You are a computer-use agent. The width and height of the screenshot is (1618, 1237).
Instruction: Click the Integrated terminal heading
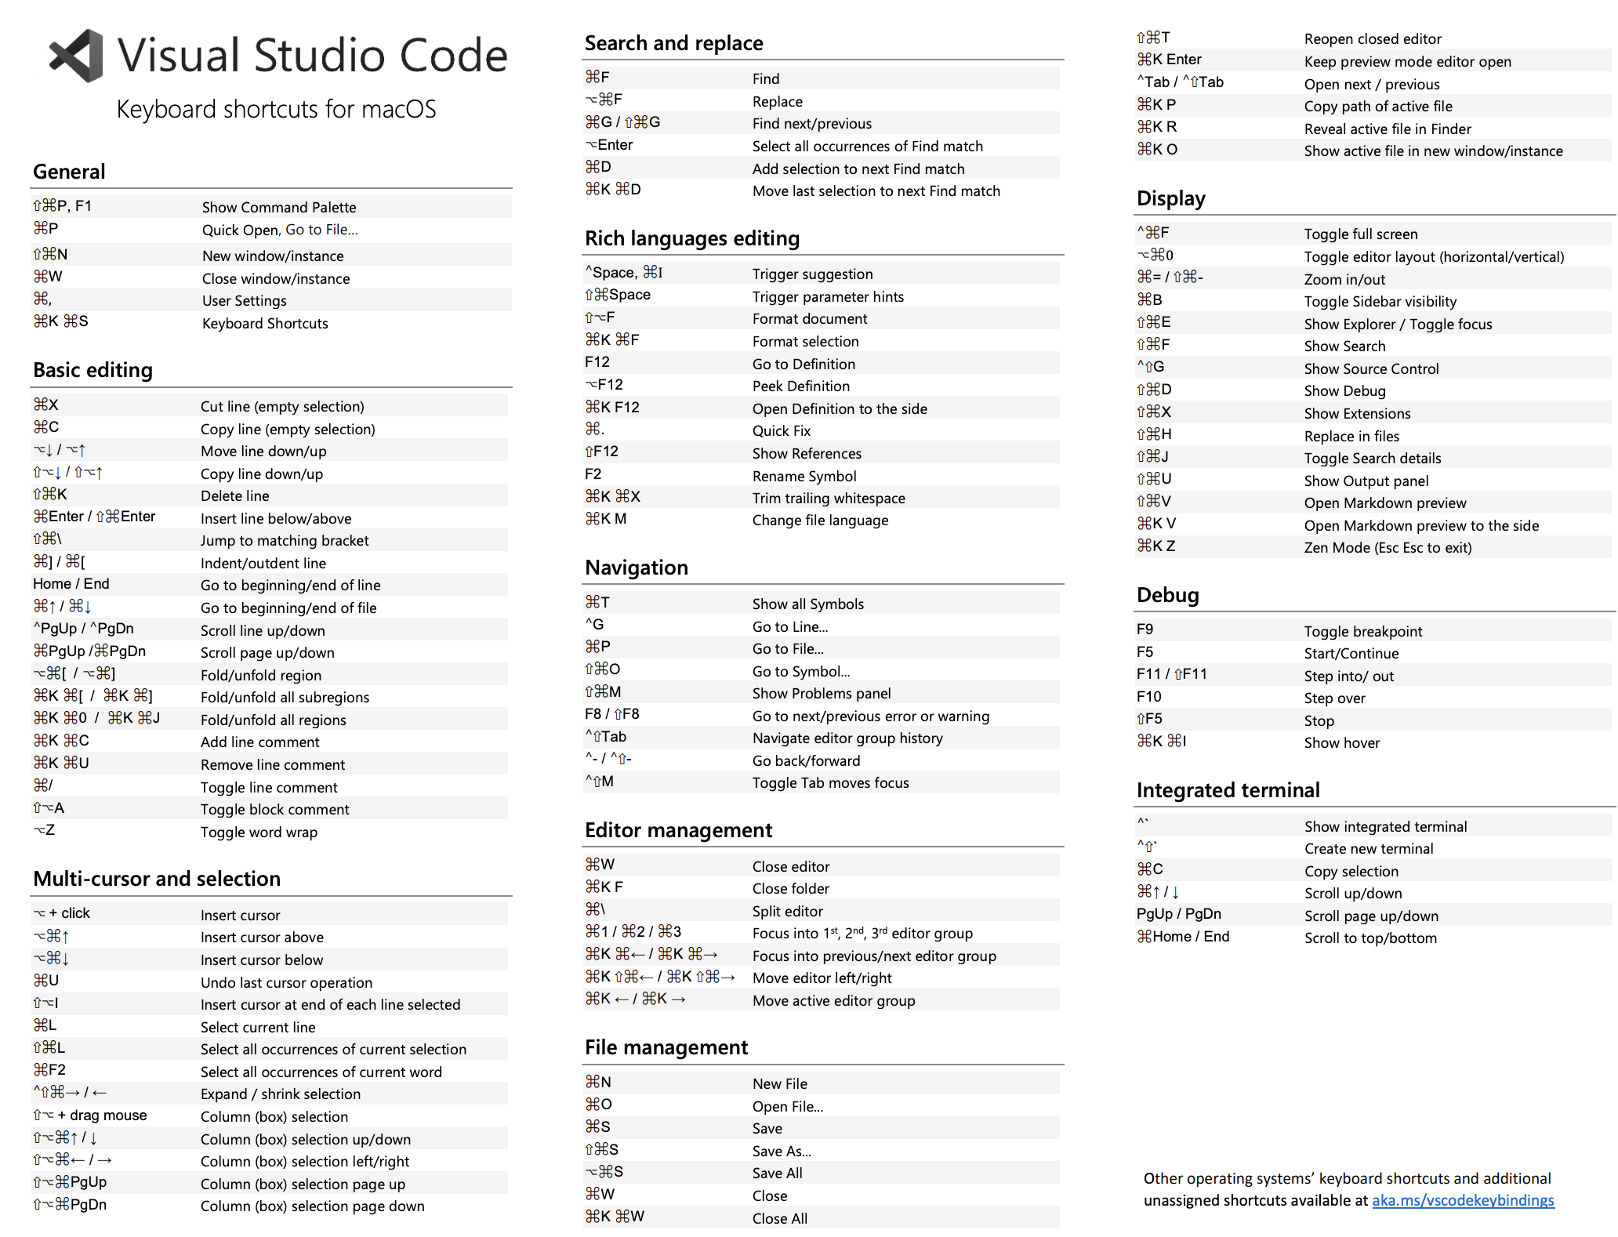point(1228,790)
